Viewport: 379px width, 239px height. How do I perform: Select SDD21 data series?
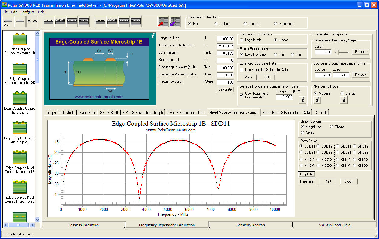pyautogui.click(x=301, y=152)
